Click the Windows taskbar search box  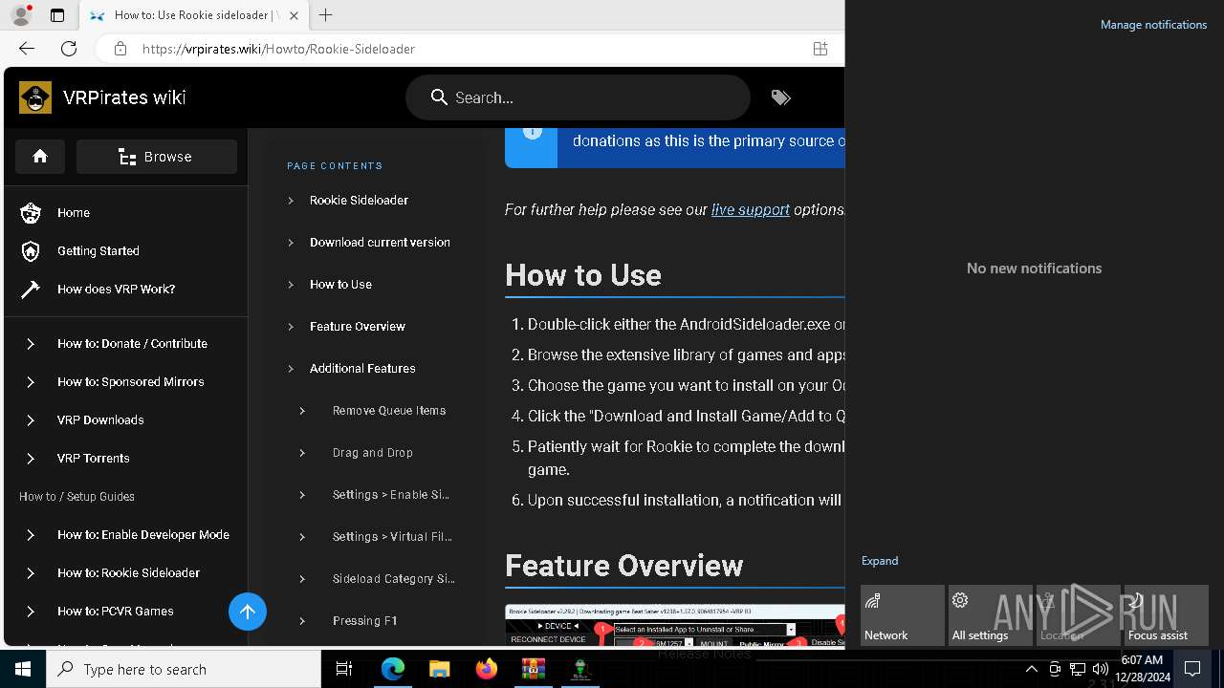click(184, 669)
